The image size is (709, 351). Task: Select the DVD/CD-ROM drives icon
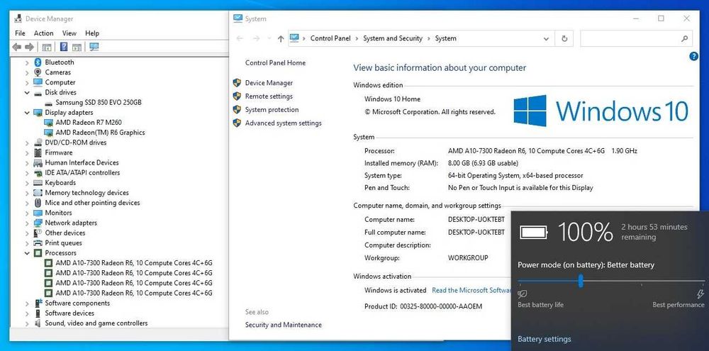click(x=38, y=143)
